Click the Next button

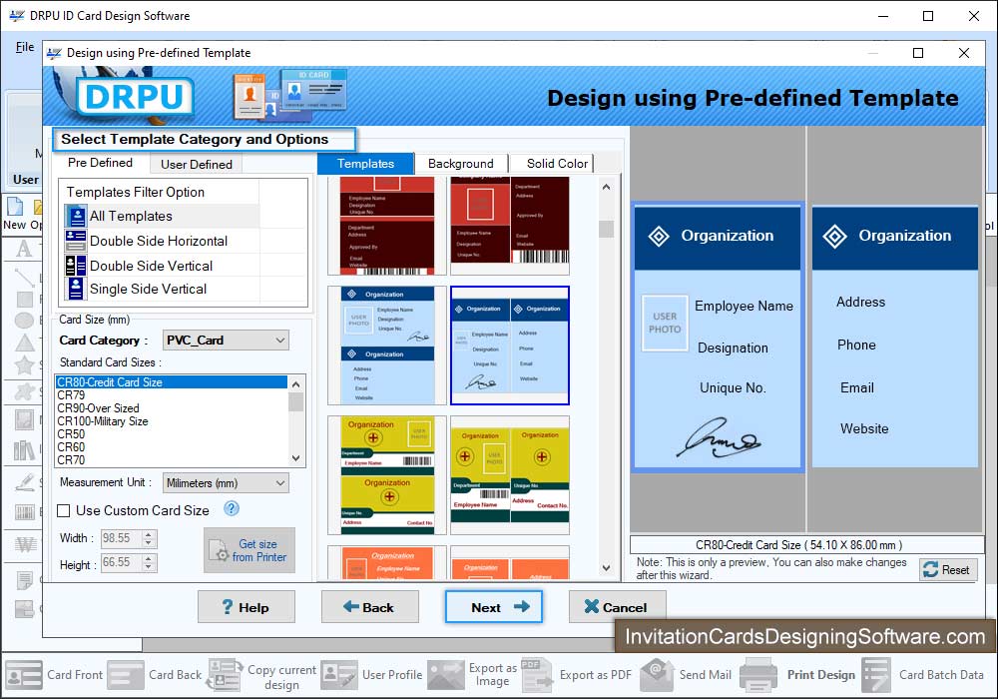tap(493, 607)
